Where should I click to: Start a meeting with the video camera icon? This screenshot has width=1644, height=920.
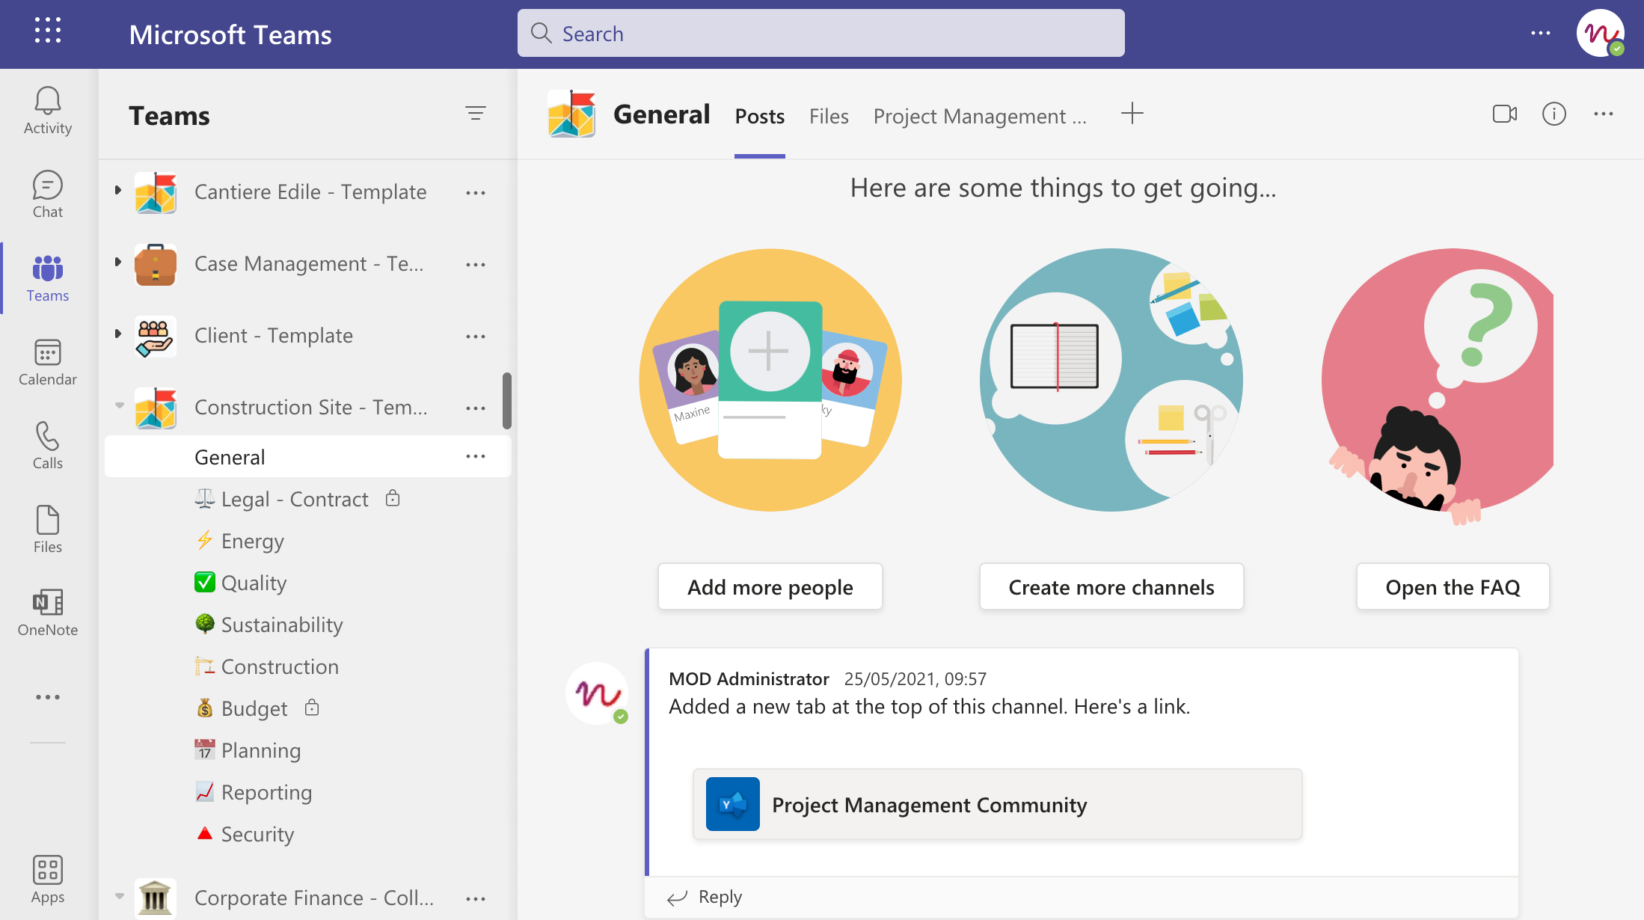click(x=1504, y=114)
